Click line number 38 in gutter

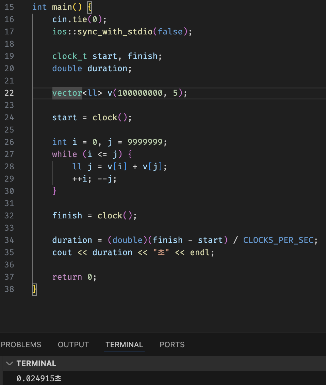coord(9,289)
